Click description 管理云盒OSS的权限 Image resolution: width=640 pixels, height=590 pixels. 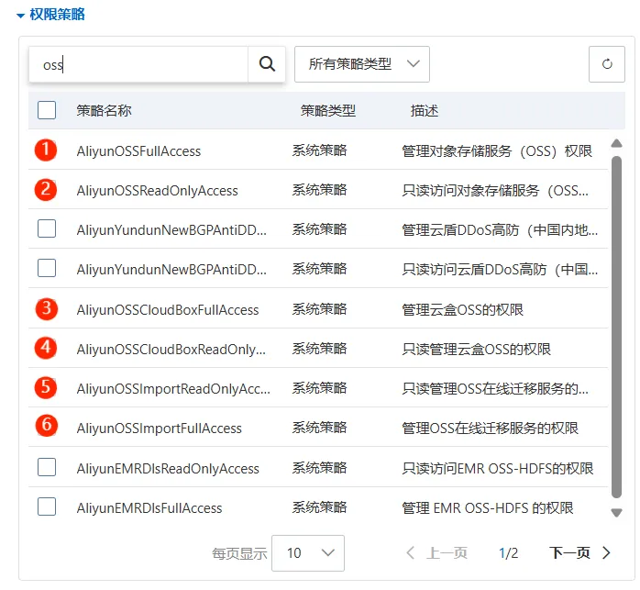(462, 310)
